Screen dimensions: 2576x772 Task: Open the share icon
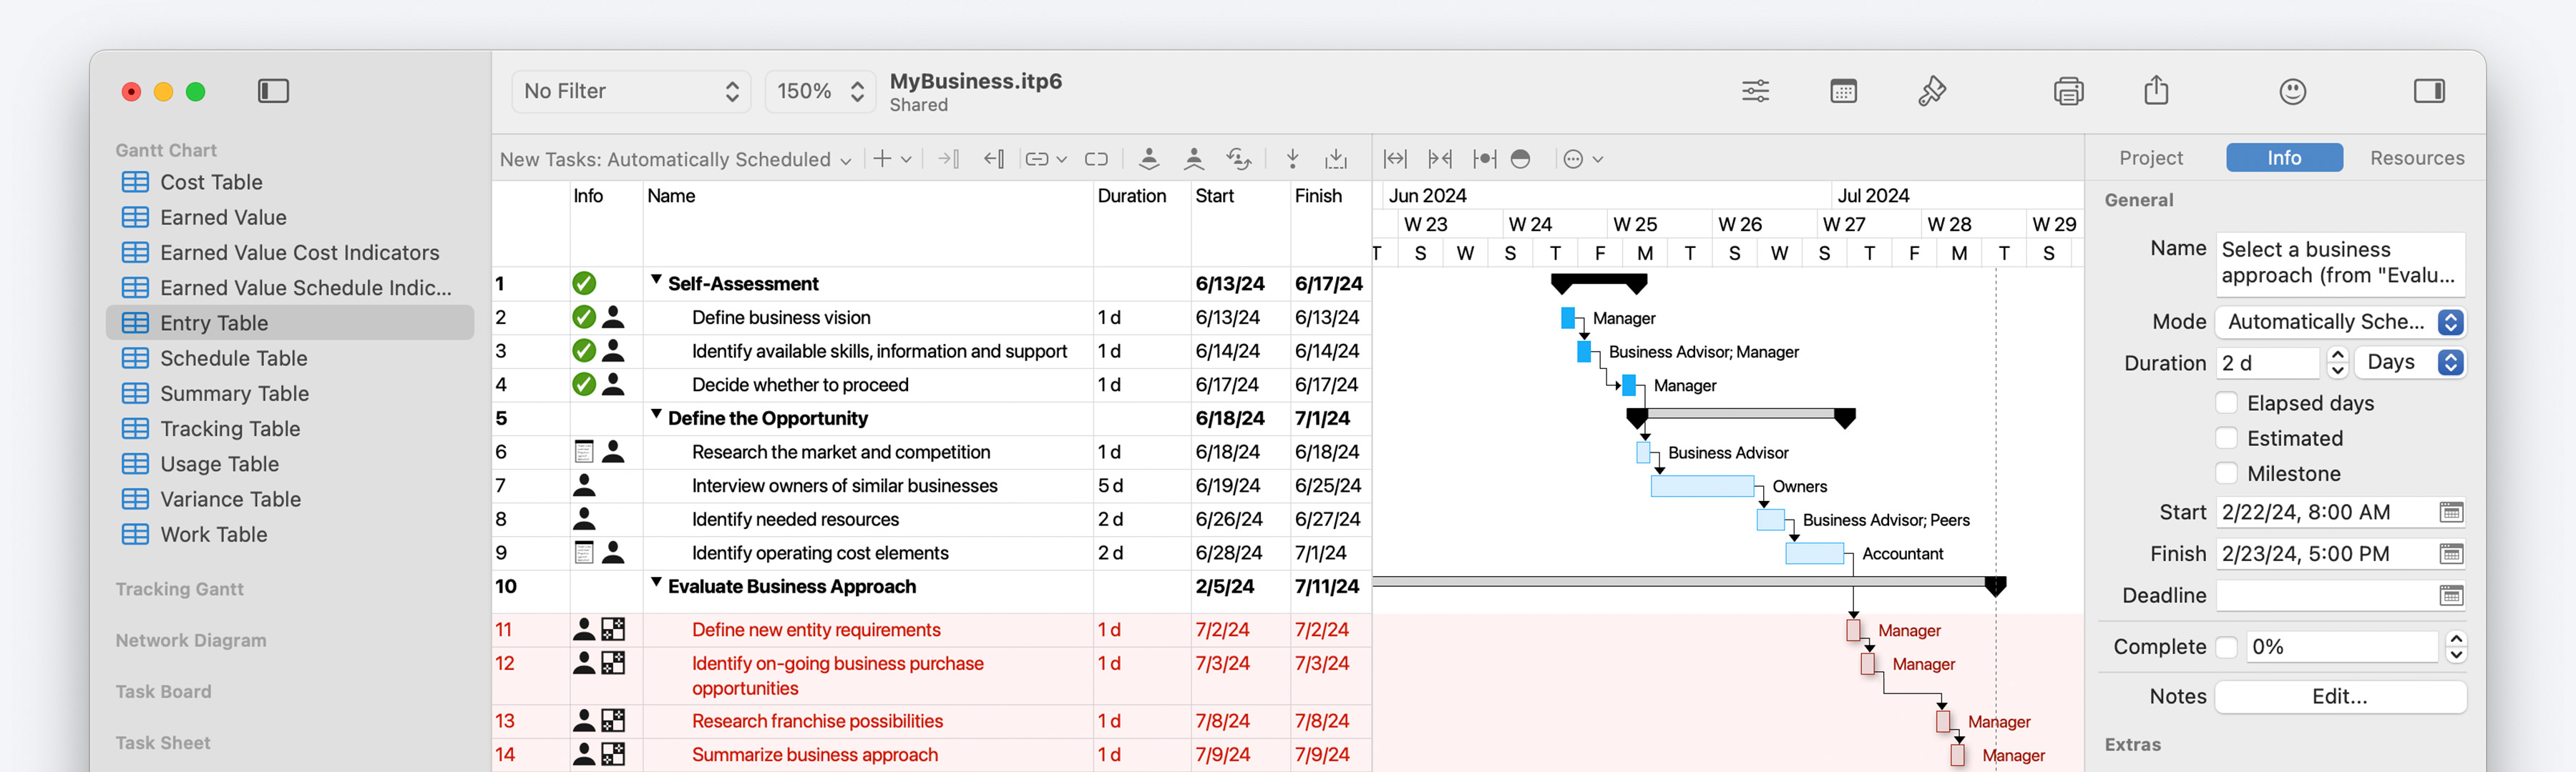tap(2156, 90)
